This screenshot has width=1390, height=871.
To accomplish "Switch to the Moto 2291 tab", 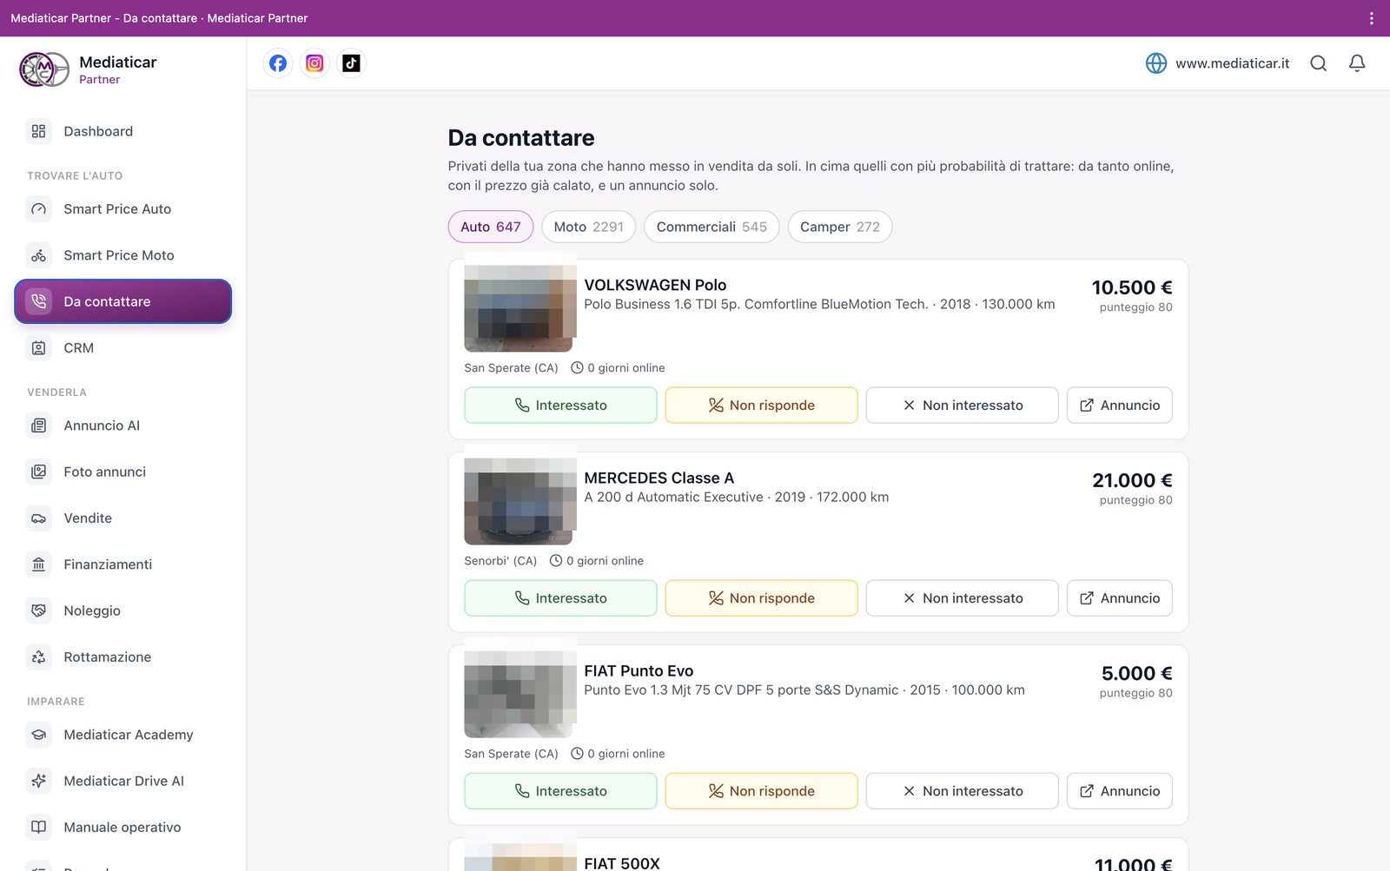I will 589,227.
